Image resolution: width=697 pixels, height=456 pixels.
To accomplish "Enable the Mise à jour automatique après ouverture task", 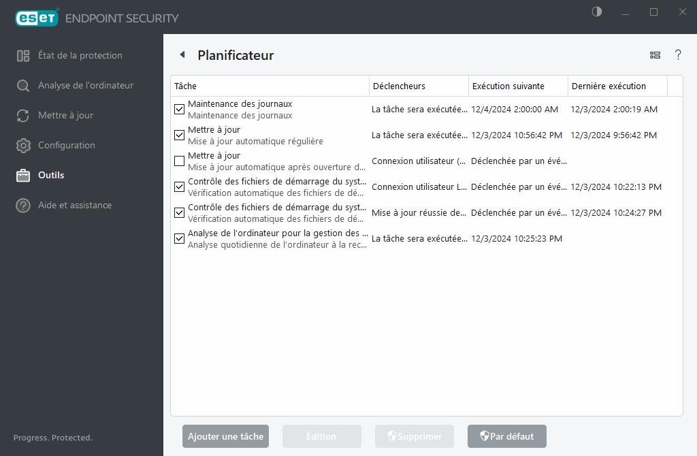I will click(x=179, y=161).
